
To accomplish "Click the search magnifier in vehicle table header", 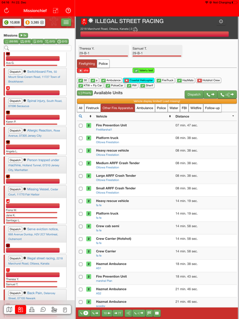I will pos(80,116).
